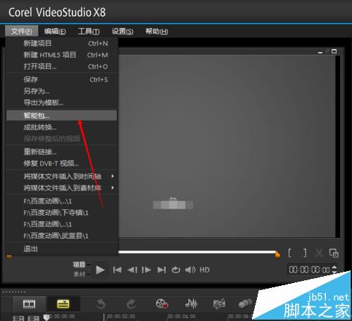This screenshot has width=352, height=321.
Task: Click the Redo arrow icon
Action: coord(131,304)
